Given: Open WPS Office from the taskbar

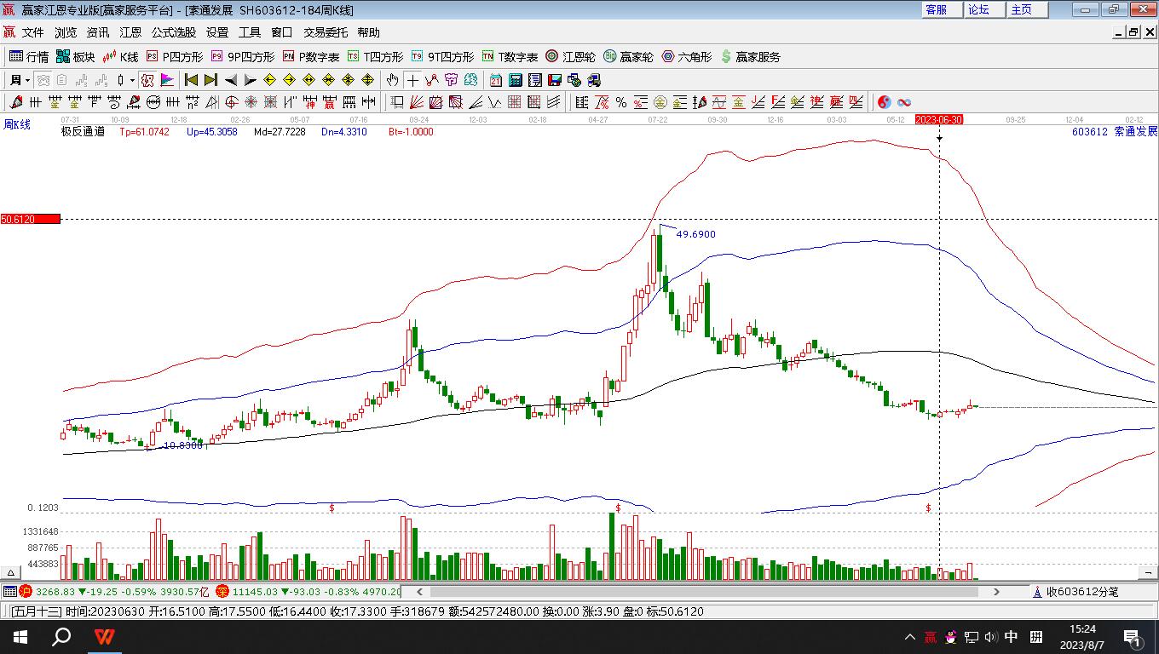Looking at the screenshot, I should pos(104,637).
